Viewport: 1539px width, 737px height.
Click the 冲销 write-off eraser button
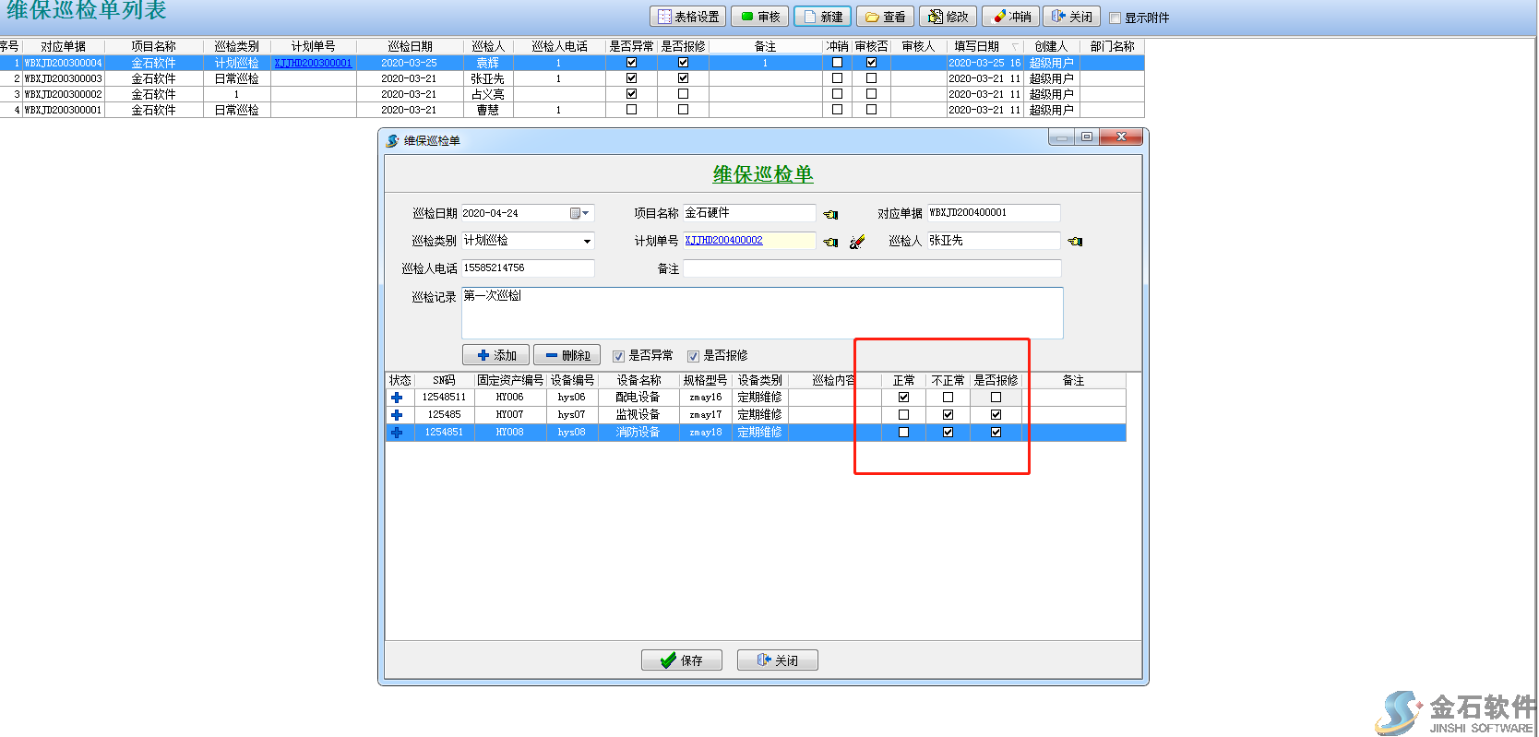click(1010, 17)
